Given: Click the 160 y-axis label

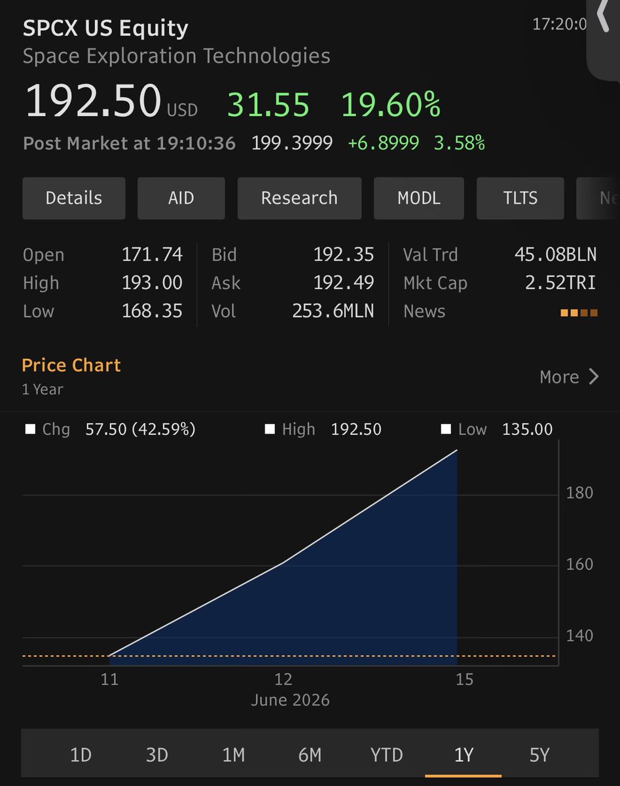Looking at the screenshot, I should (x=579, y=565).
